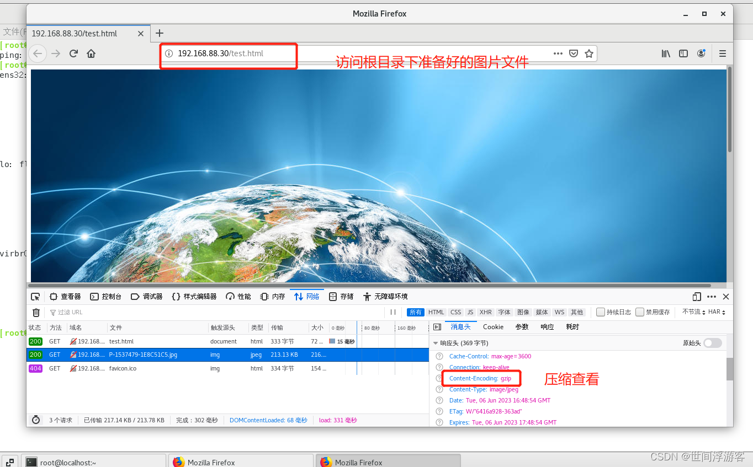Image resolution: width=753 pixels, height=467 pixels.
Task: Open the 调试器 debugger tab
Action: click(x=146, y=297)
